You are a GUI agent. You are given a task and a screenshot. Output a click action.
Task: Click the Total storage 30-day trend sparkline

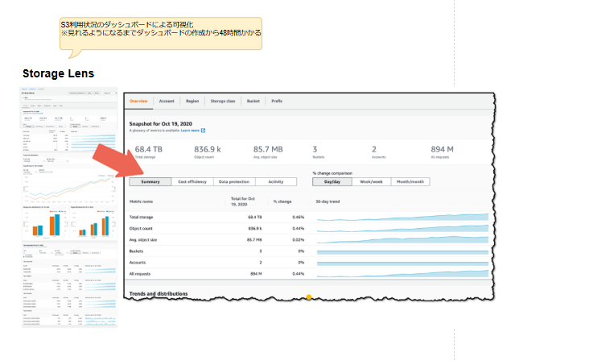[402, 217]
